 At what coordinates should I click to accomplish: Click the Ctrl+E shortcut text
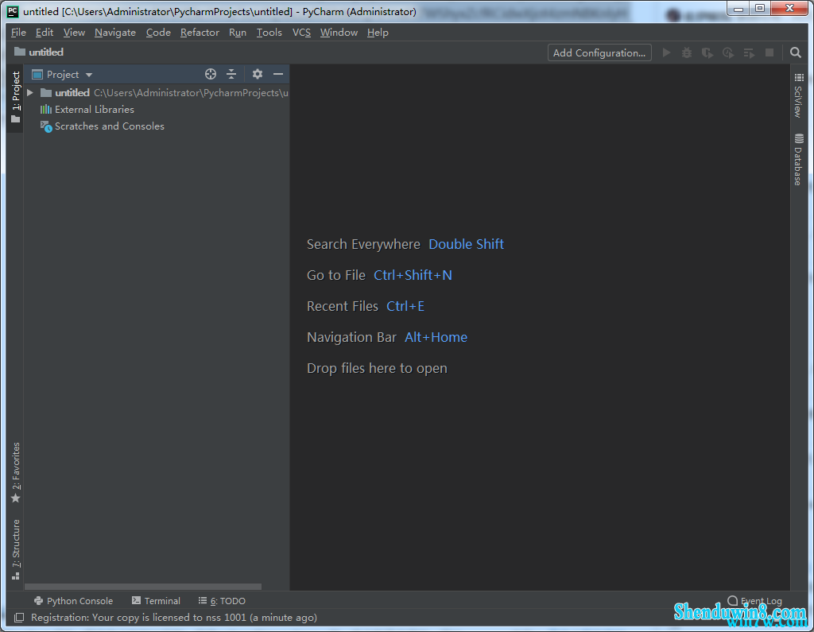[x=405, y=306]
